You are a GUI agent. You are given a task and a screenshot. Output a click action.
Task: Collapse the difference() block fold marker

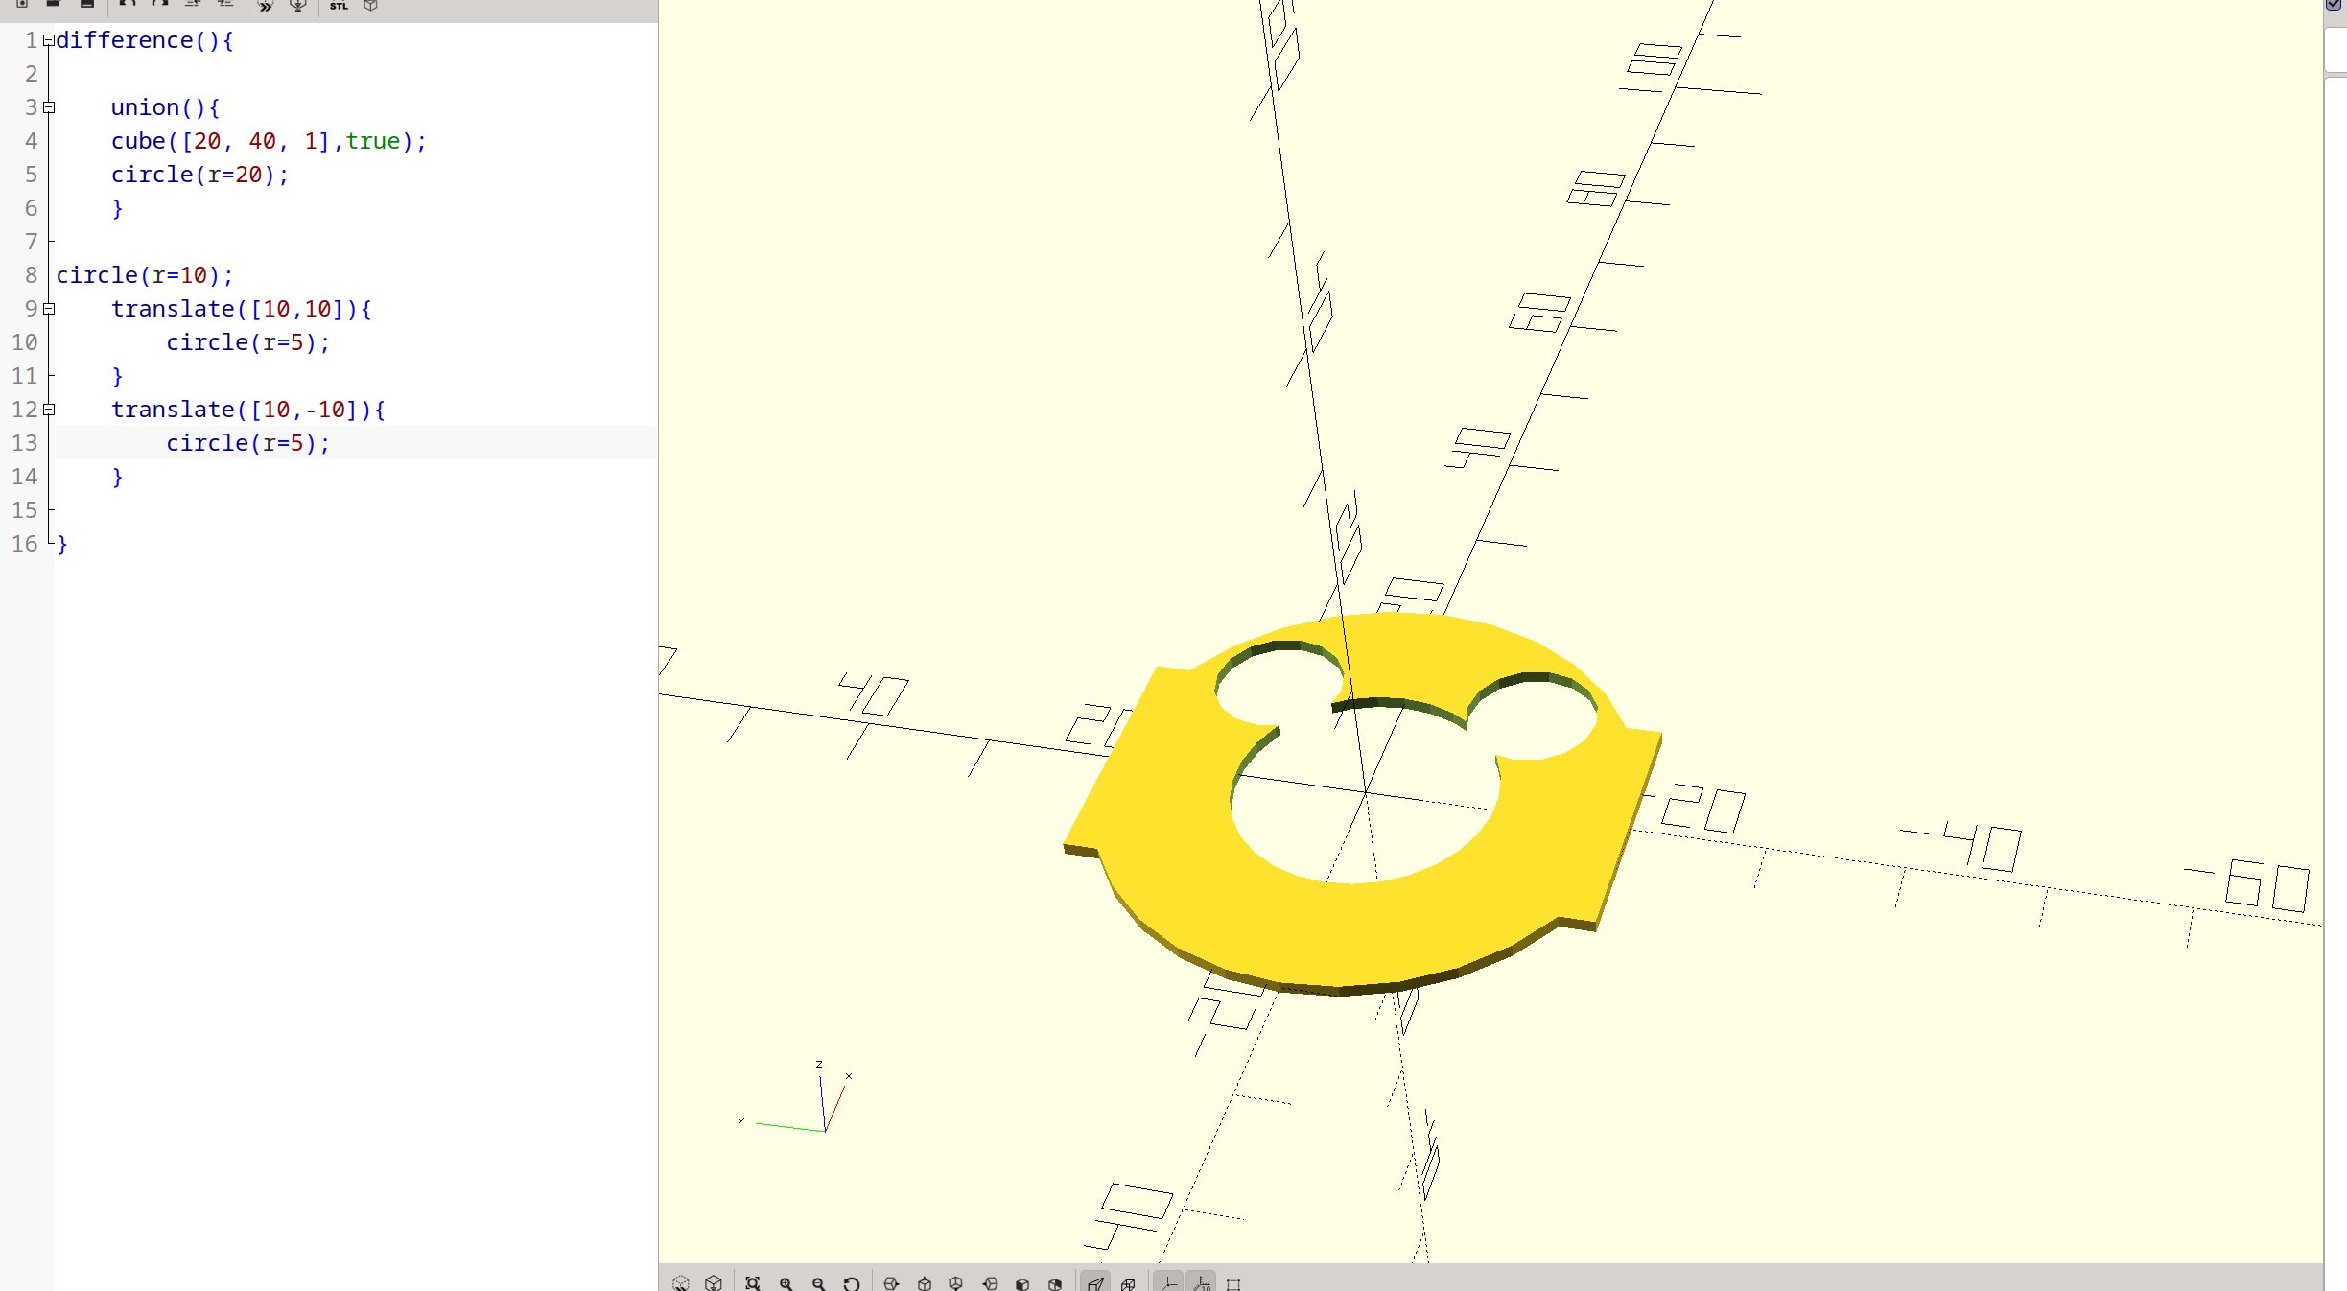(x=49, y=40)
